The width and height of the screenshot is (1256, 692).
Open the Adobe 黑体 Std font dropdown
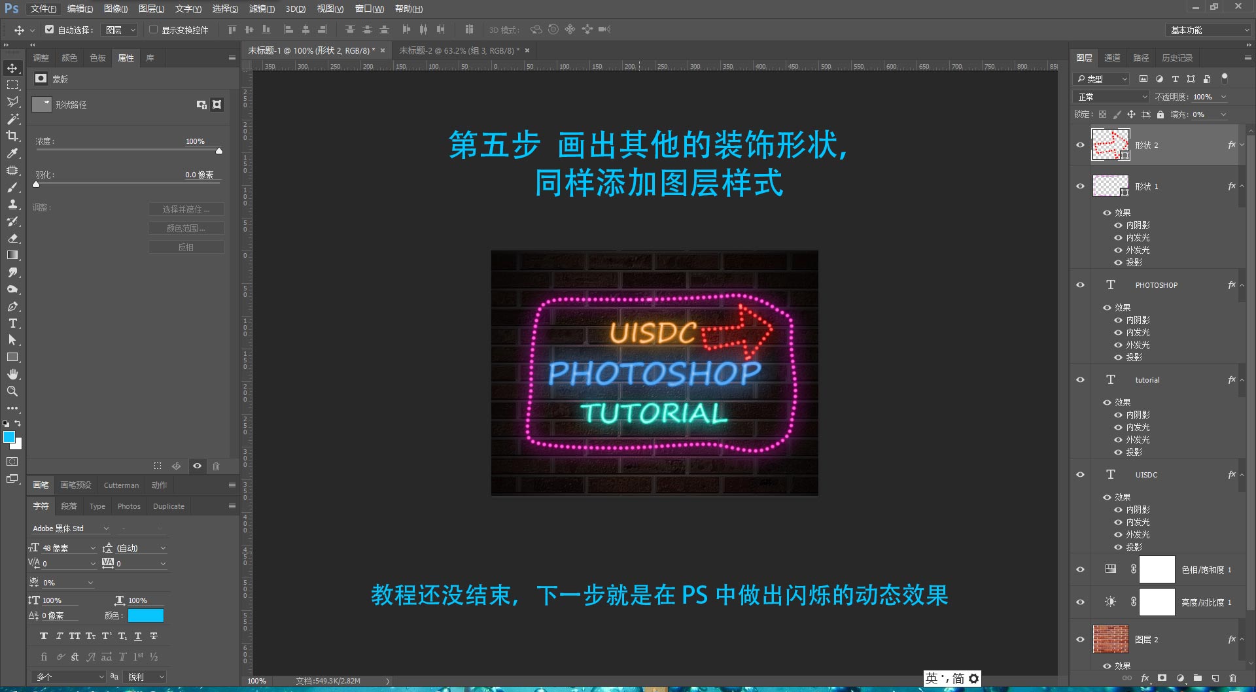(x=70, y=528)
